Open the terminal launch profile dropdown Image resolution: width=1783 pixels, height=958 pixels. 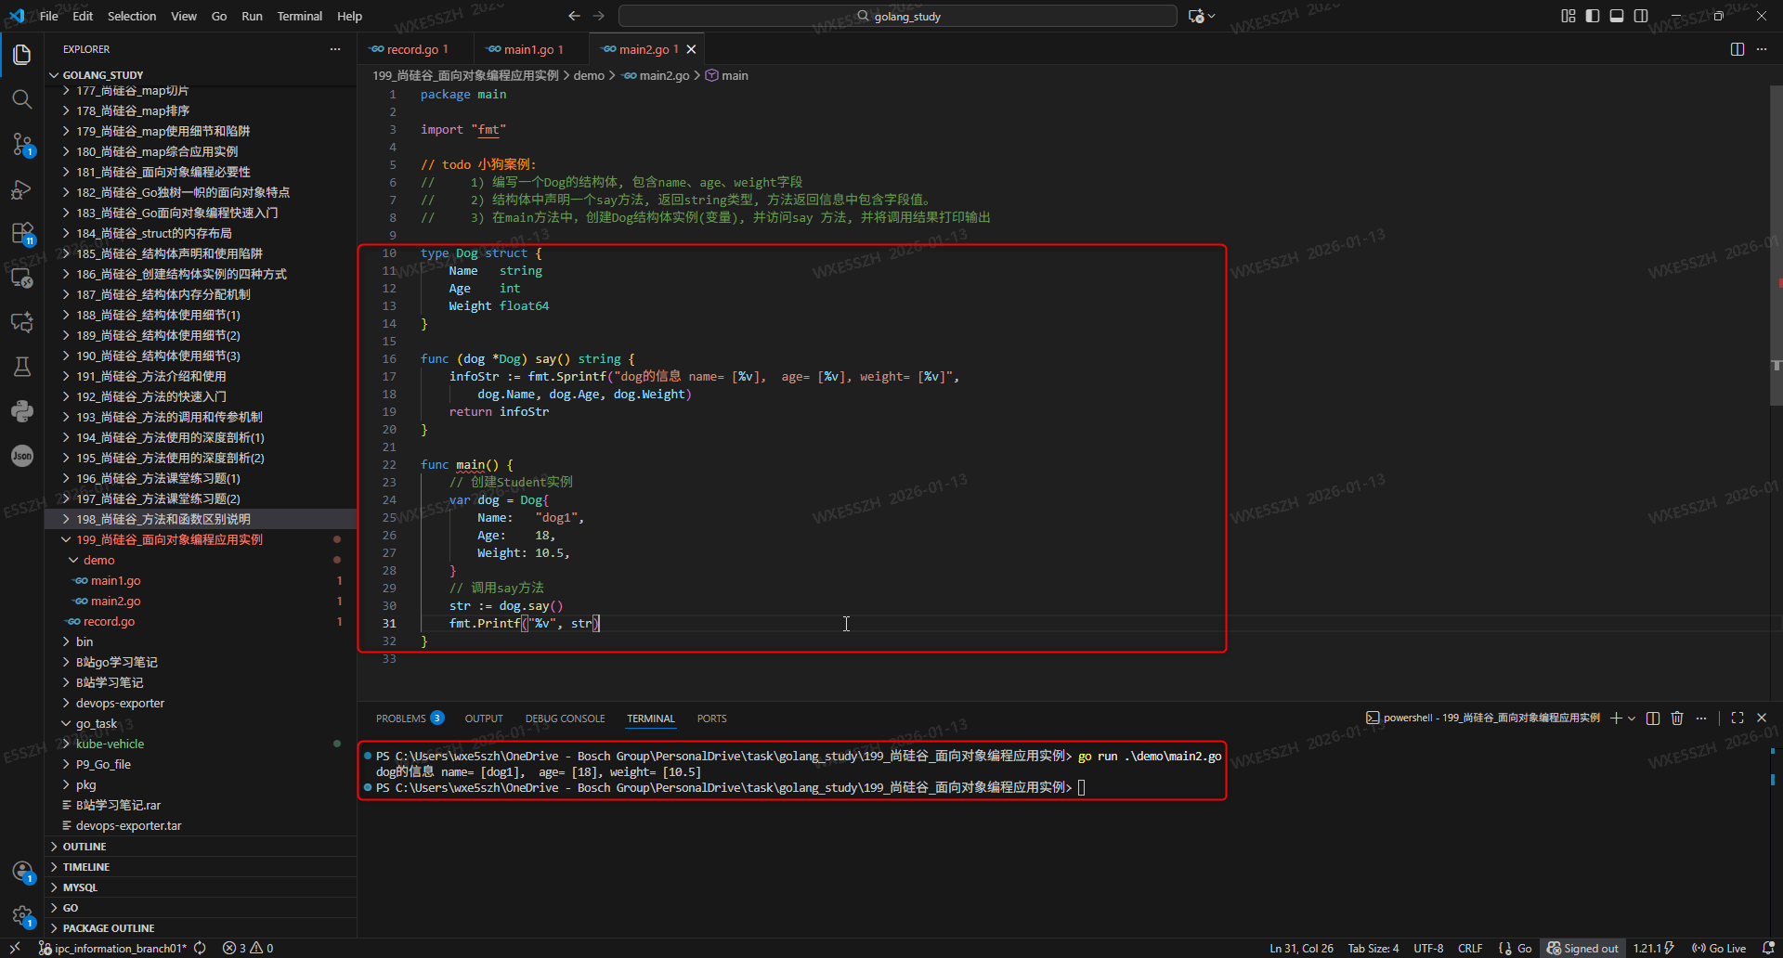pyautogui.click(x=1632, y=718)
